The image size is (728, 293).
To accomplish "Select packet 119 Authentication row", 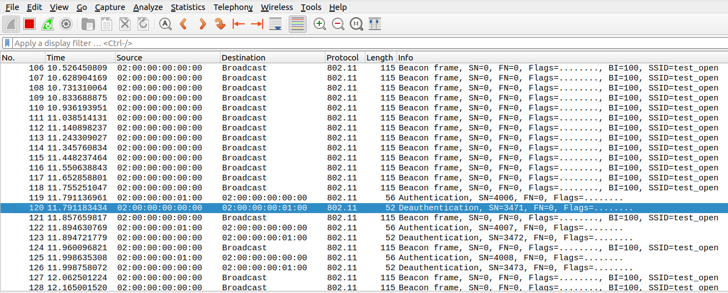I will pos(361,198).
